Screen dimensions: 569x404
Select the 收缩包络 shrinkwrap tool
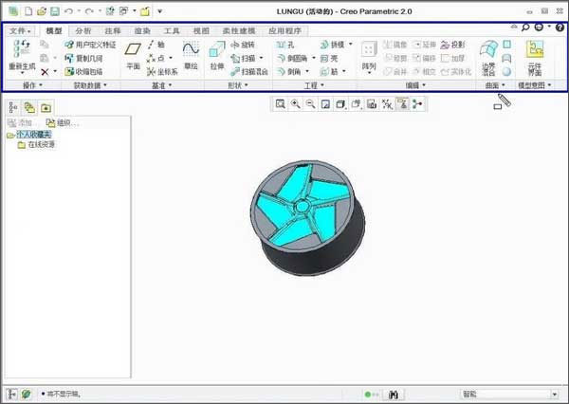[83, 71]
